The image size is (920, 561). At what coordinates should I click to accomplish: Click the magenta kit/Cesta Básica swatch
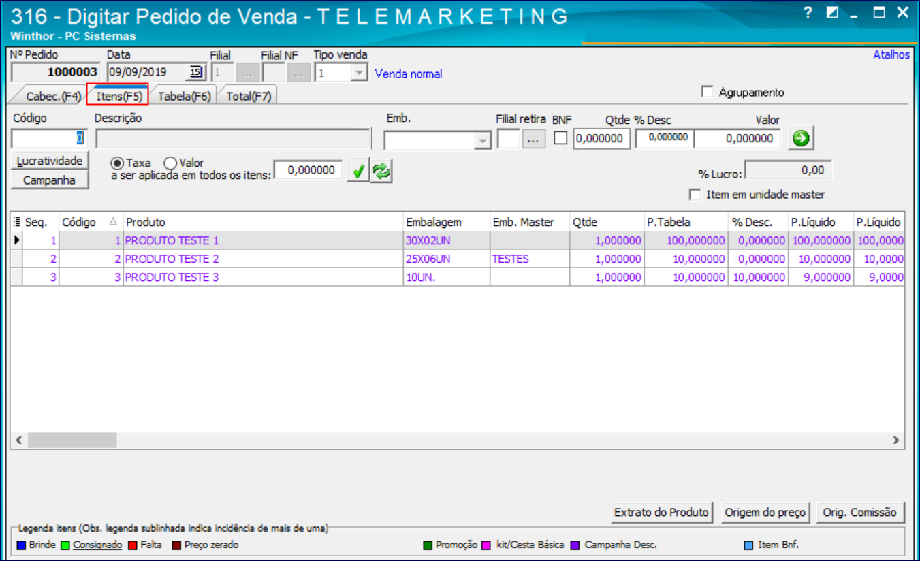point(486,545)
